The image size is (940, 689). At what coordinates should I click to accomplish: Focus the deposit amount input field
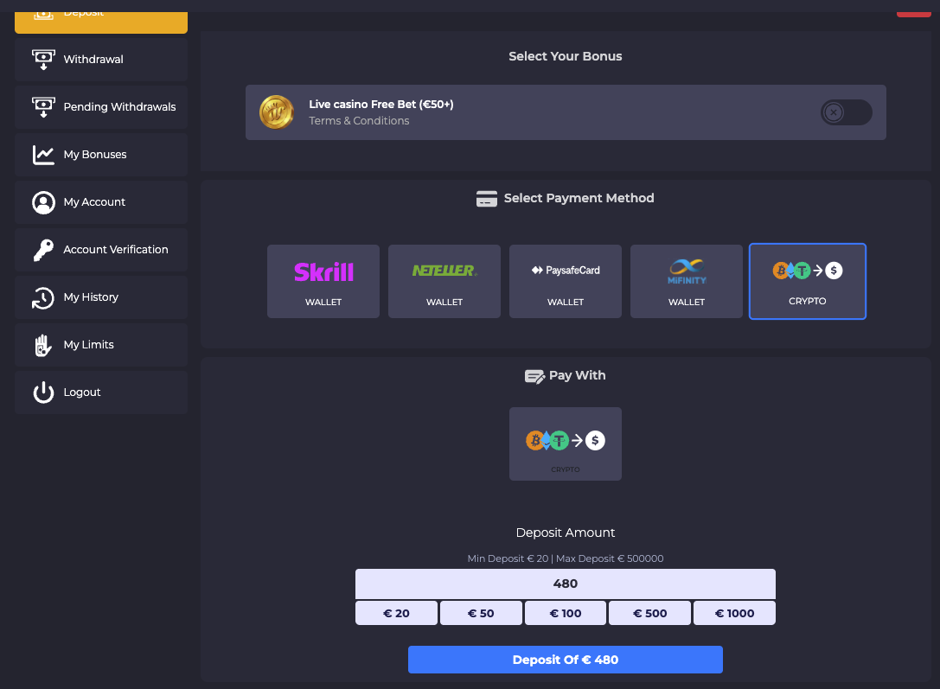coord(566,584)
